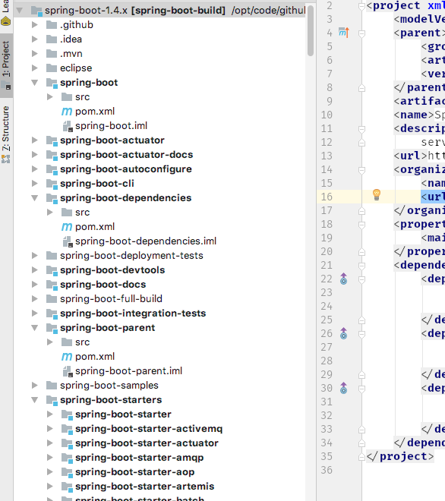Expand the spring-boot-actuator module arrow

[34, 140]
